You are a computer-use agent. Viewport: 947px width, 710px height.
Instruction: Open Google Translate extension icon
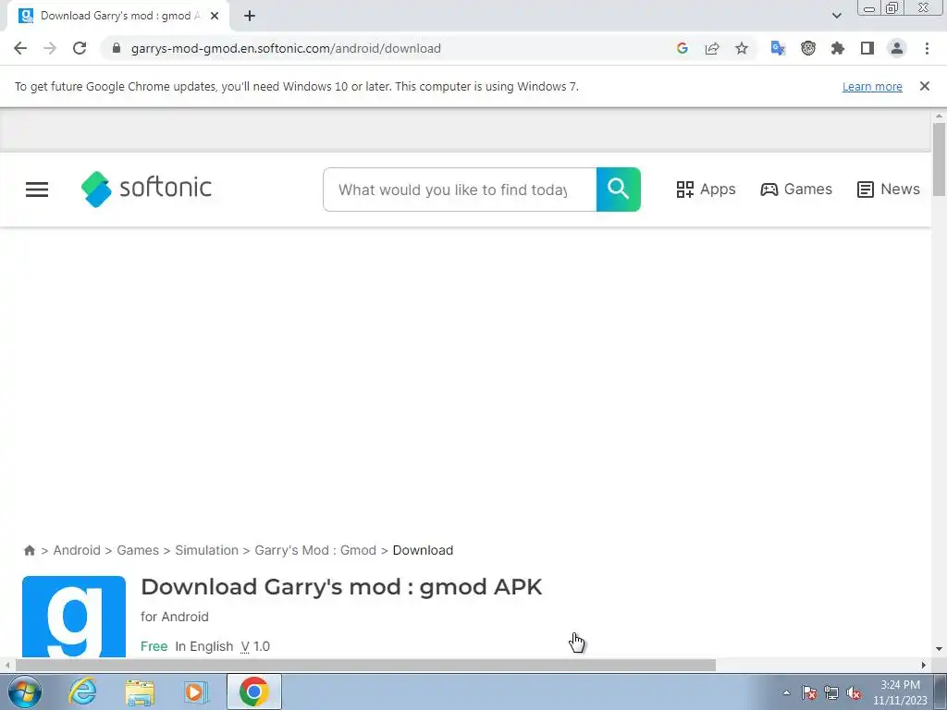tap(778, 48)
